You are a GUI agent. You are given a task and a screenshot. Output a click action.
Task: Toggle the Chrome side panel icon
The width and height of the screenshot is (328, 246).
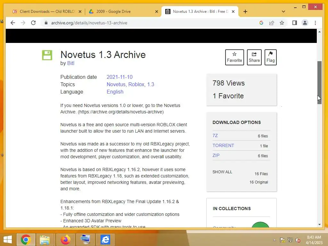pyautogui.click(x=295, y=23)
